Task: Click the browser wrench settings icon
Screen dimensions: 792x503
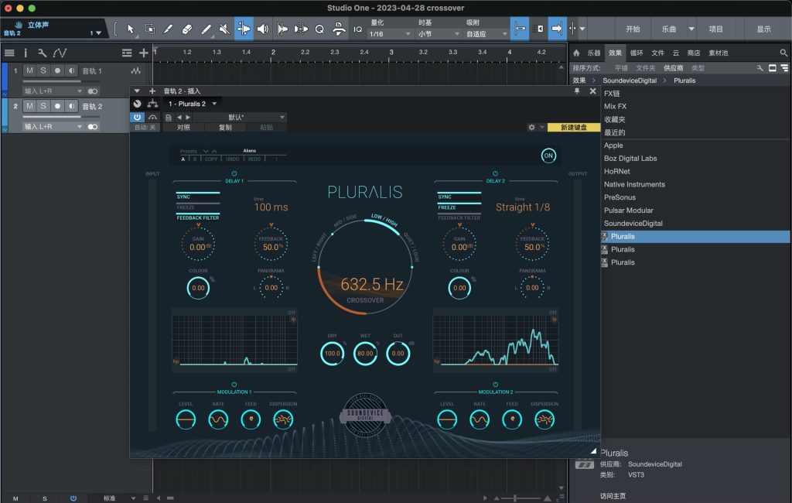Action: point(760,68)
